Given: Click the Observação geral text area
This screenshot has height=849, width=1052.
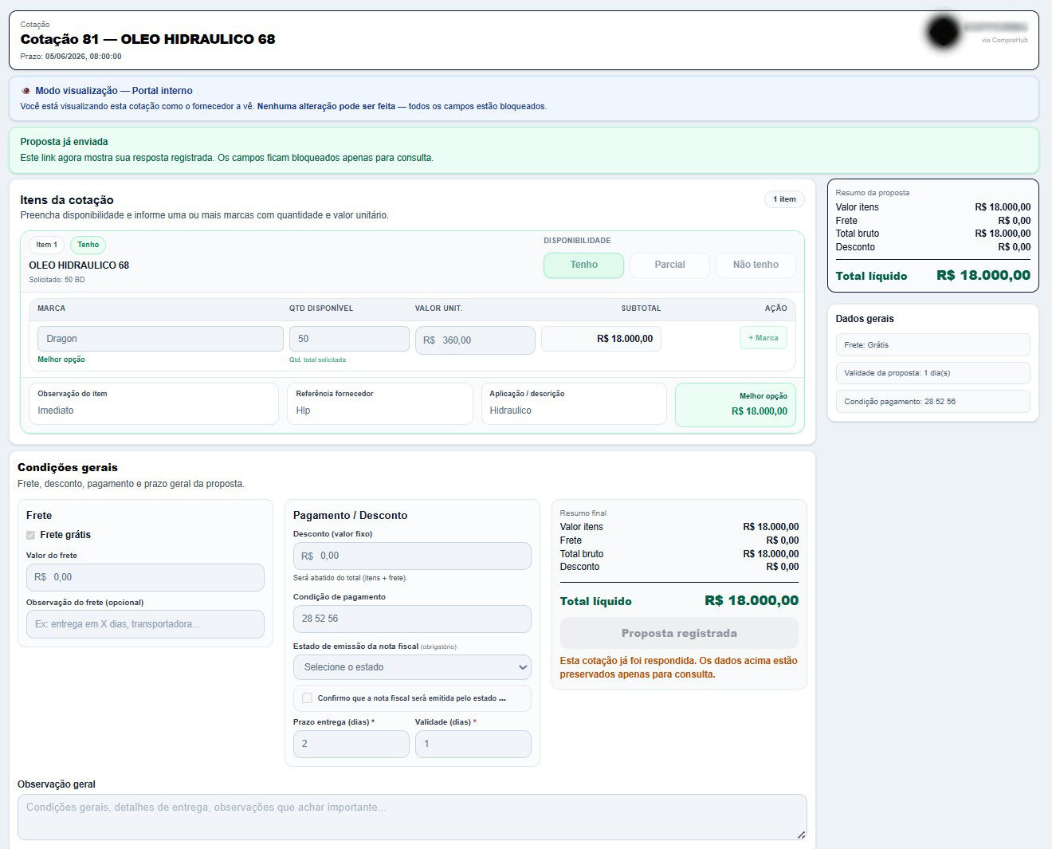Looking at the screenshot, I should [x=412, y=817].
